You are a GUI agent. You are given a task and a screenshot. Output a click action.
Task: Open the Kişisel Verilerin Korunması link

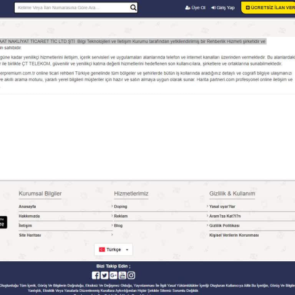click(234, 235)
